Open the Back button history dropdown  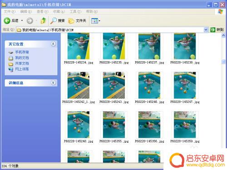[22, 20]
